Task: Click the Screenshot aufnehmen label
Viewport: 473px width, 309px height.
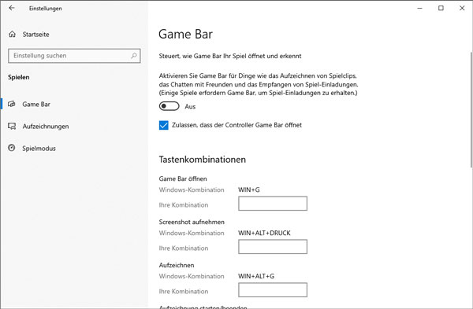Action: pos(192,222)
